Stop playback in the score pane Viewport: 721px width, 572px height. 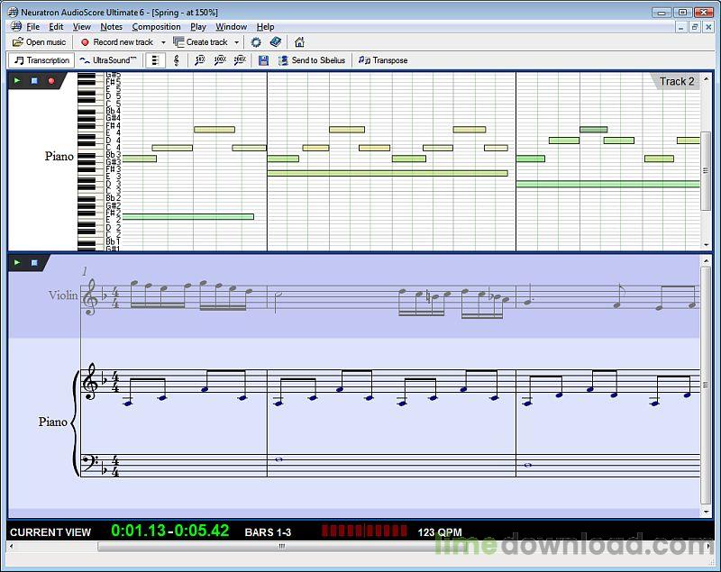point(34,263)
